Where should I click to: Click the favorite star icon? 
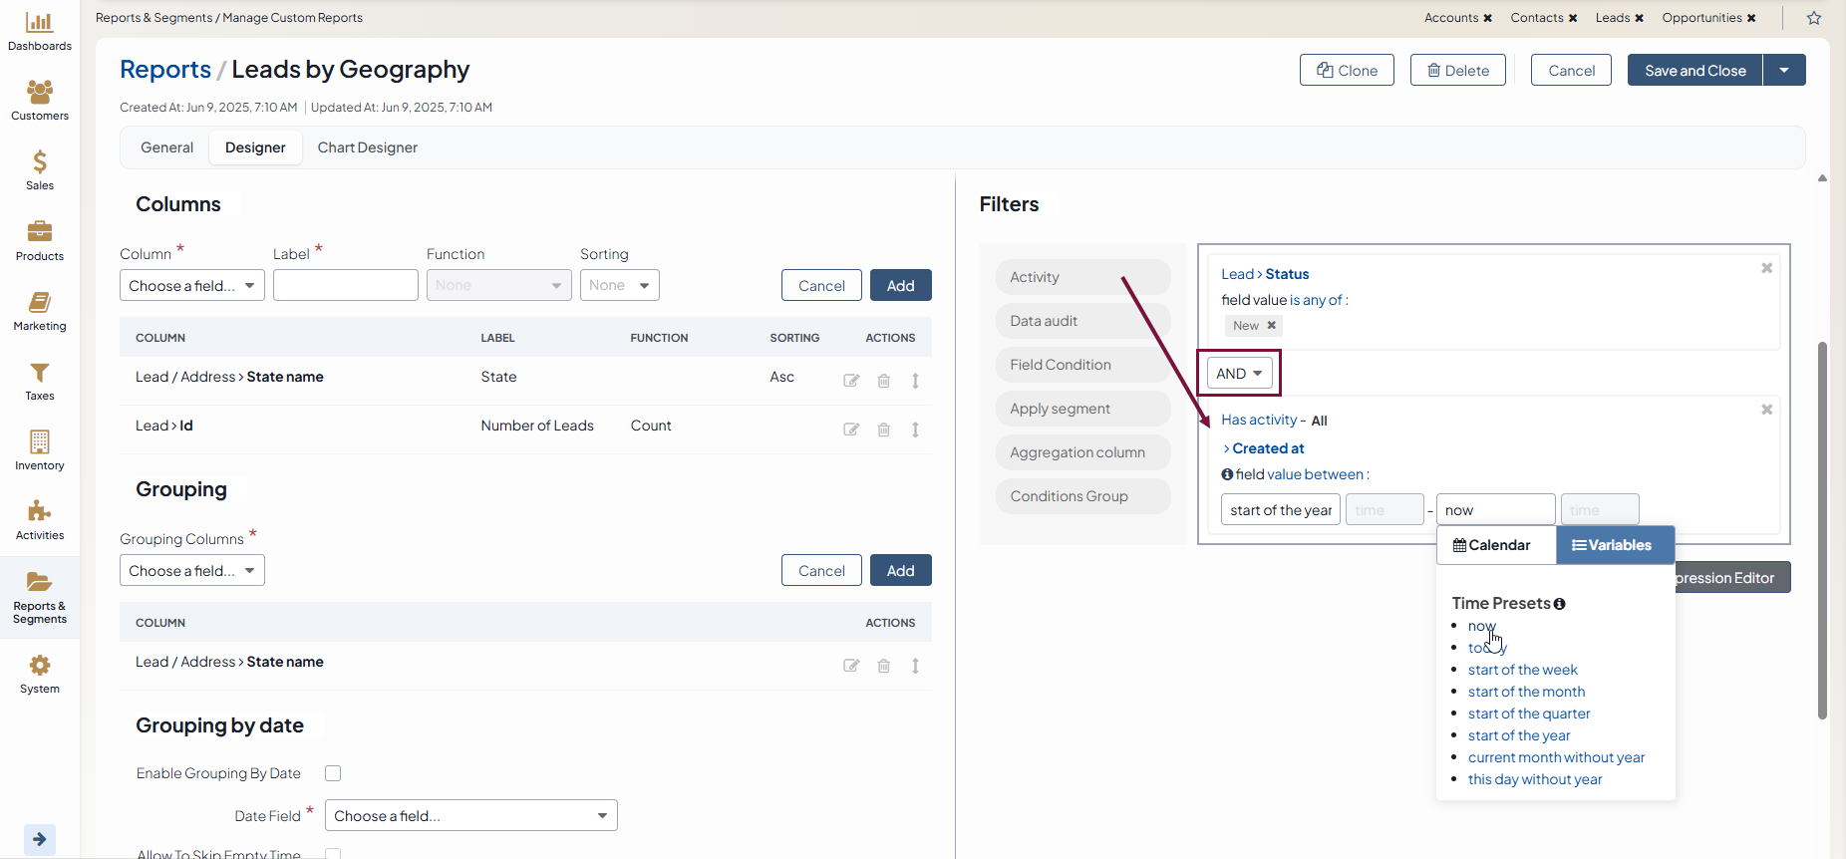coord(1813,18)
